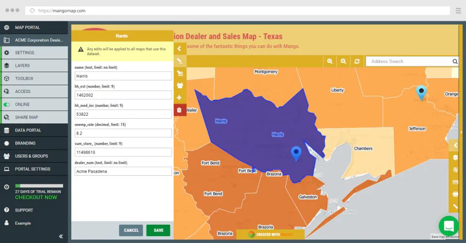Open the browser hamburger menu
466x243 pixels.
tap(458, 11)
